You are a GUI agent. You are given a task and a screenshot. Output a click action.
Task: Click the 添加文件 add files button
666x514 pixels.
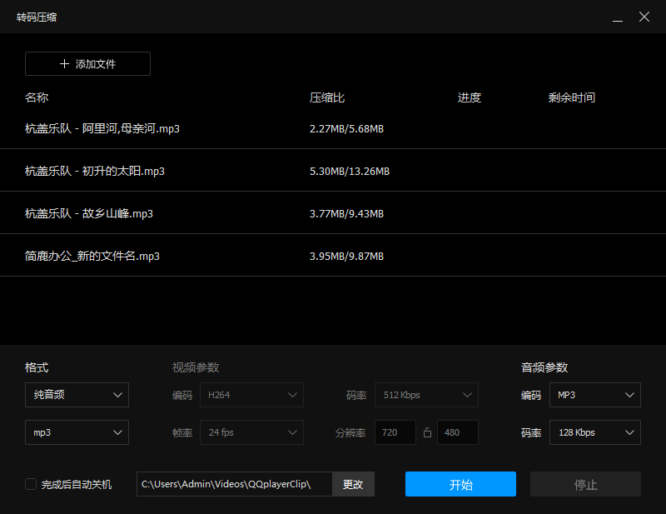pyautogui.click(x=87, y=63)
